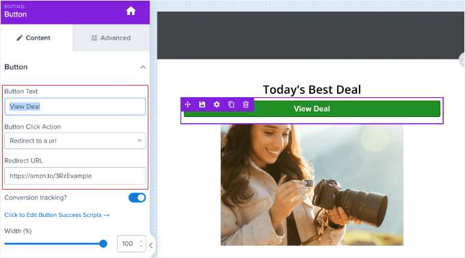Open block settings gear icon
465x258 pixels.
217,105
